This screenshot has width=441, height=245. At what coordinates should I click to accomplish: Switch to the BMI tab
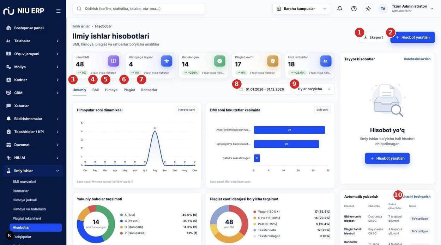(96, 90)
